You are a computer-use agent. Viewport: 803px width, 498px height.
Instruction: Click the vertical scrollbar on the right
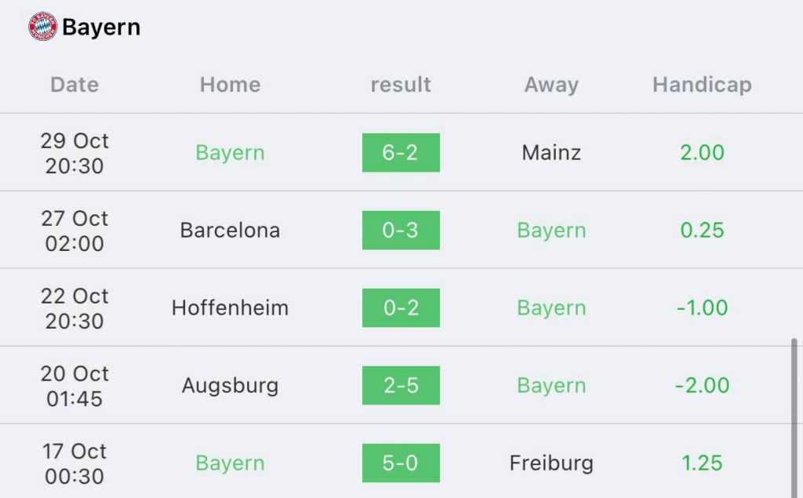tap(794, 417)
